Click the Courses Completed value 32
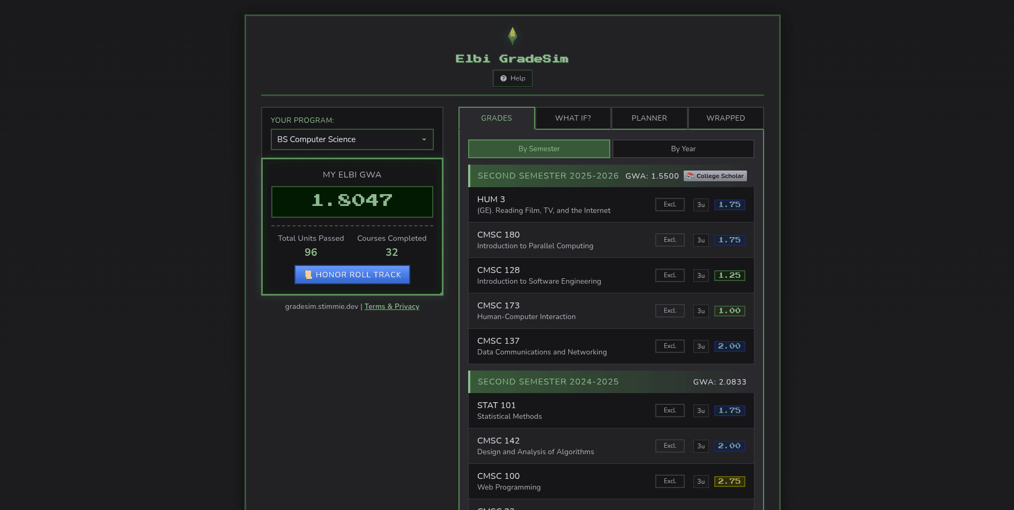The width and height of the screenshot is (1014, 510). 392,252
